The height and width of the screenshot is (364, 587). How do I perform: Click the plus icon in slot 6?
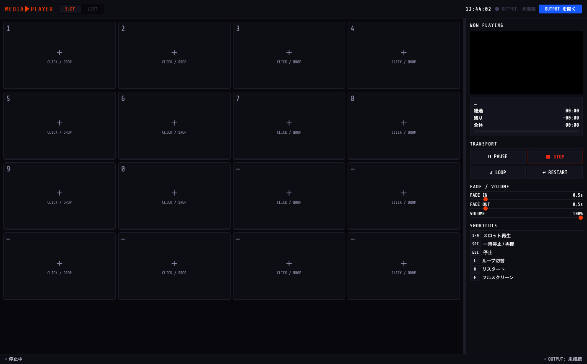174,123
